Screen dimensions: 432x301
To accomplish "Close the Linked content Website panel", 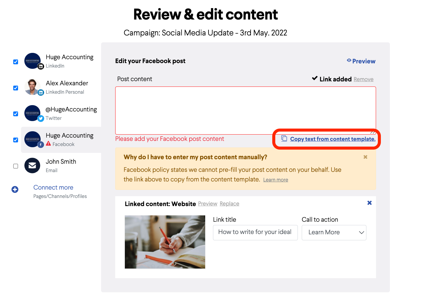I will click(x=369, y=203).
